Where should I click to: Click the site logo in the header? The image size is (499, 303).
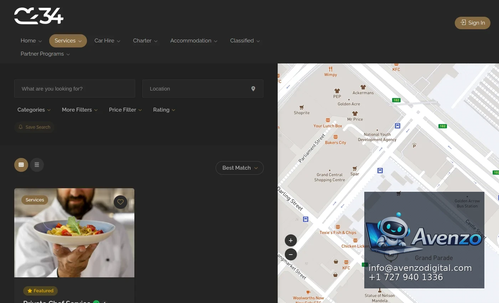pos(39,16)
